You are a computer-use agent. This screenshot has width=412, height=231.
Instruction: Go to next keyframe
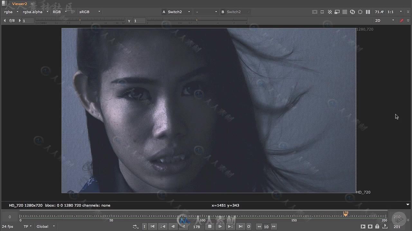click(x=230, y=227)
